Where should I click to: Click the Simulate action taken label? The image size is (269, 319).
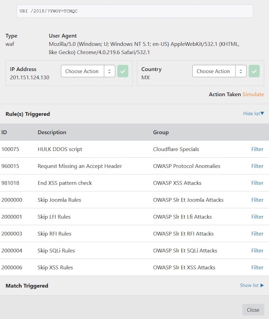click(253, 94)
